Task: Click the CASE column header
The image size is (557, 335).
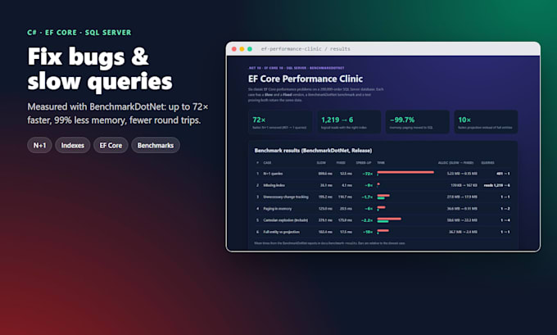Action: coord(268,163)
